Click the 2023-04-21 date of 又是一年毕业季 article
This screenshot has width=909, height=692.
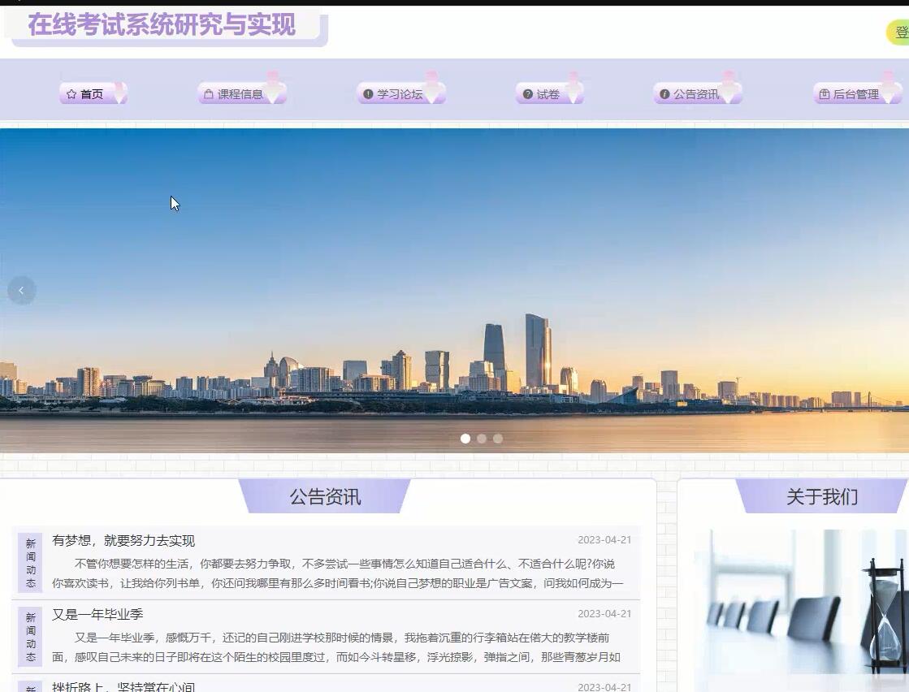(x=604, y=614)
